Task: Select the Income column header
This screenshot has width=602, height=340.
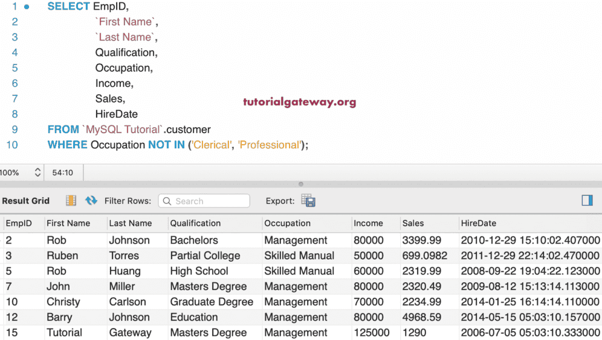Action: tap(368, 223)
